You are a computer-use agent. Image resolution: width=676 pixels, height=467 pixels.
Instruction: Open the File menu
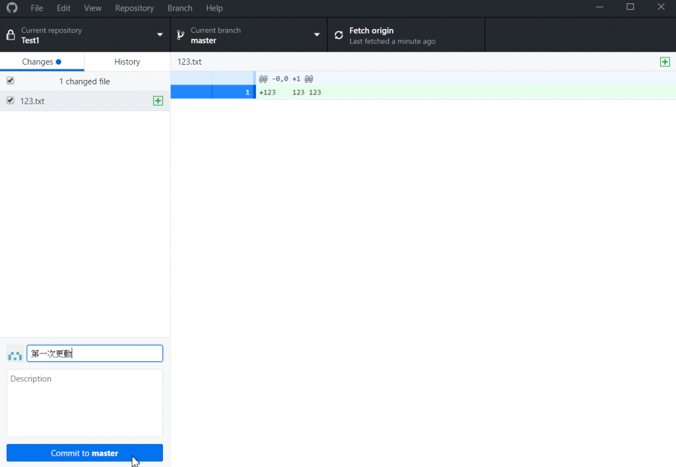[37, 8]
